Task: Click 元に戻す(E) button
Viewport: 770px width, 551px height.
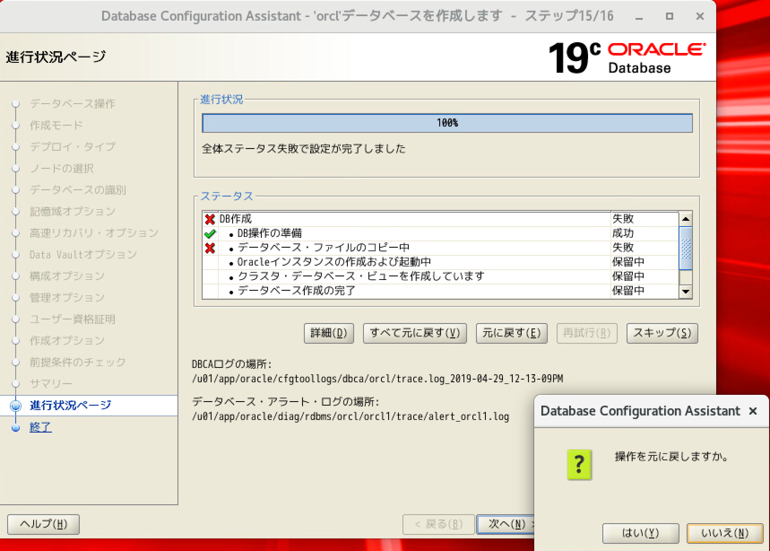Action: (x=511, y=333)
